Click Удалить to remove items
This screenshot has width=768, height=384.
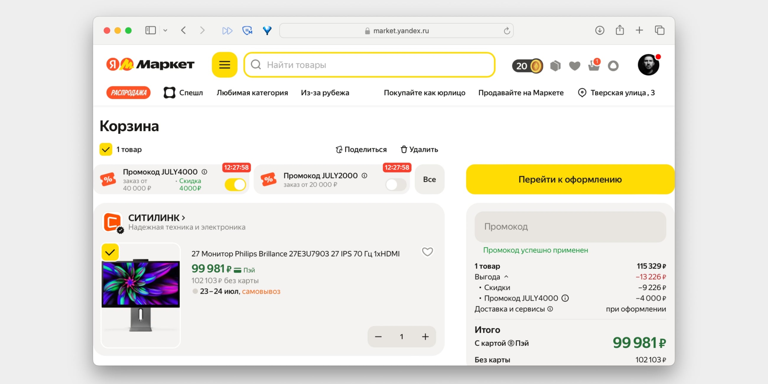click(x=419, y=149)
